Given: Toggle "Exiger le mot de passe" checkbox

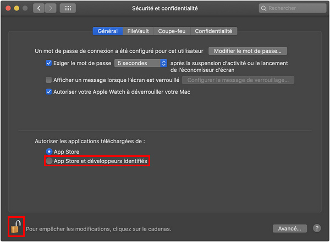Looking at the screenshot, I should (x=49, y=63).
